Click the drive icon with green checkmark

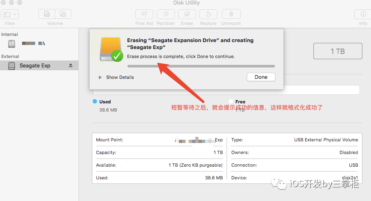point(111,49)
